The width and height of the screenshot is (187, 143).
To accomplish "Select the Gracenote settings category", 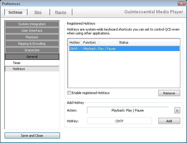I will (x=32, y=50).
